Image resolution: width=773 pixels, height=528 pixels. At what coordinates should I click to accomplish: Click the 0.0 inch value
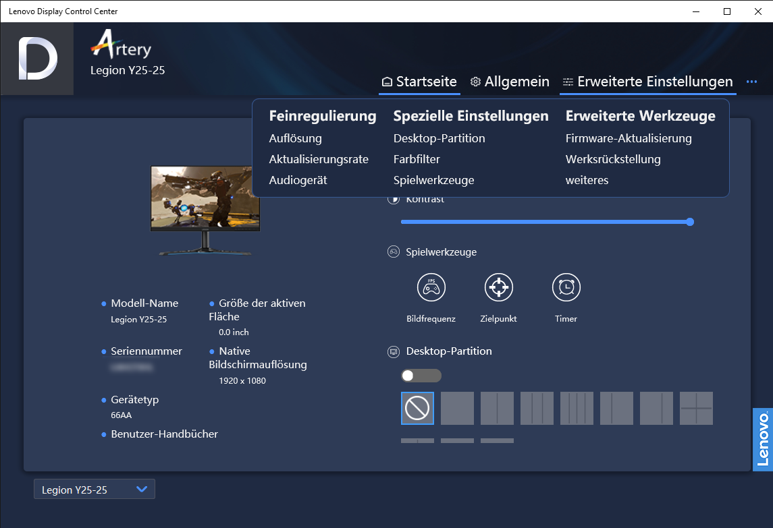234,332
